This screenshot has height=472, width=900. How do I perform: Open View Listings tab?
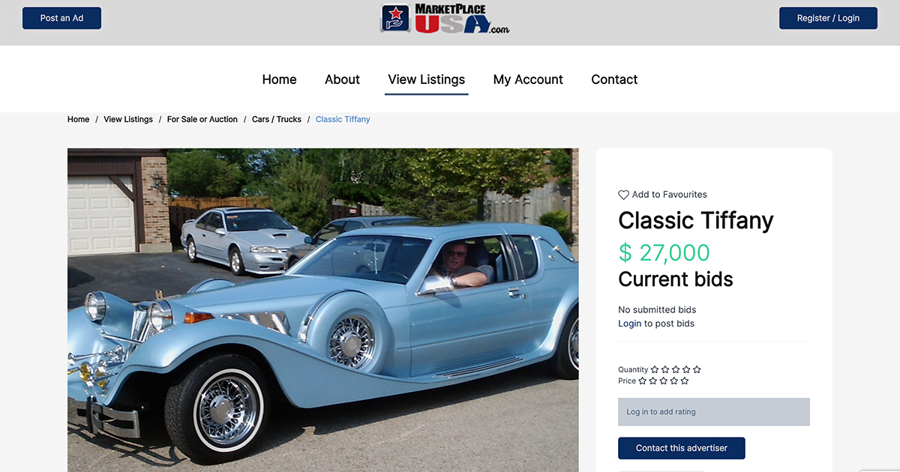click(x=427, y=79)
